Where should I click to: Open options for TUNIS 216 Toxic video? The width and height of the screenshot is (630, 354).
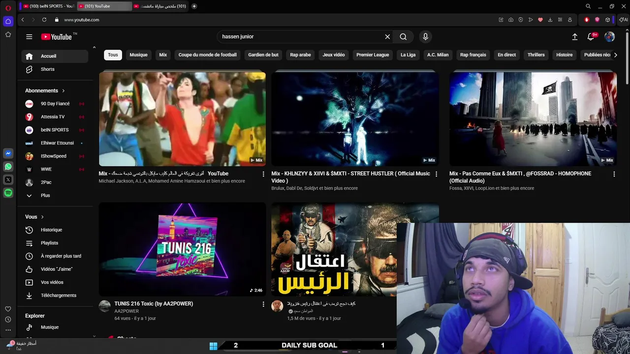click(263, 304)
